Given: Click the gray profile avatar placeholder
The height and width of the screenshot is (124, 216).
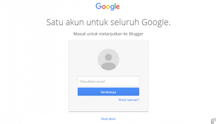Looking at the screenshot, I should pos(108,60).
